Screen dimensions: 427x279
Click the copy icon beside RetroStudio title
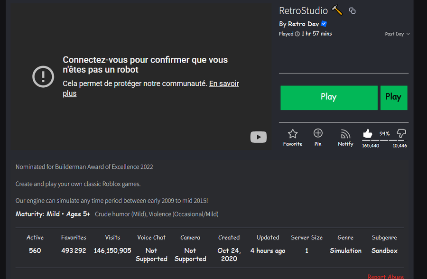352,10
